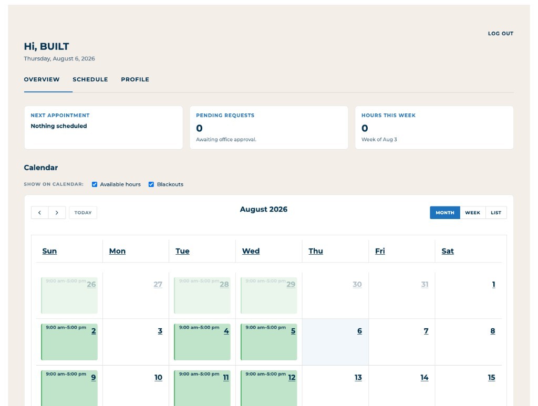Open August 1 day link
The width and height of the screenshot is (538, 406).
(494, 284)
